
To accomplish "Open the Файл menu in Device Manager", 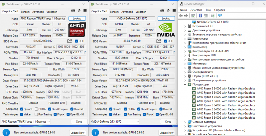I will tap(183, 10).
